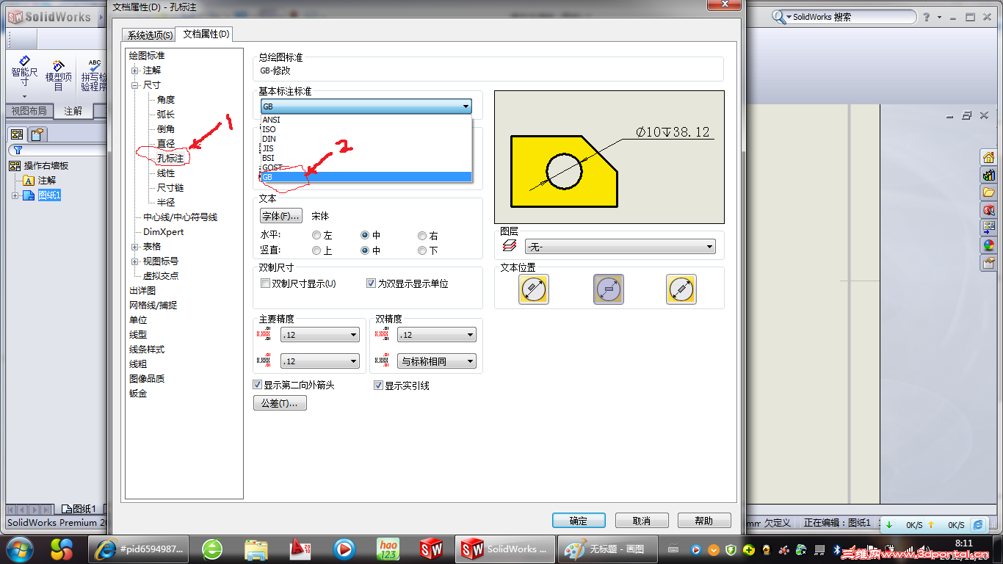This screenshot has height=564, width=1003.
Task: Click the Model Items (模型项目) toolbar icon
Action: tap(59, 75)
